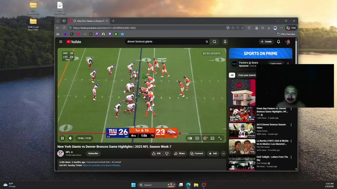The height and width of the screenshot is (189, 337).
Task: Open the X bookmark in favorites bar
Action: point(72,34)
